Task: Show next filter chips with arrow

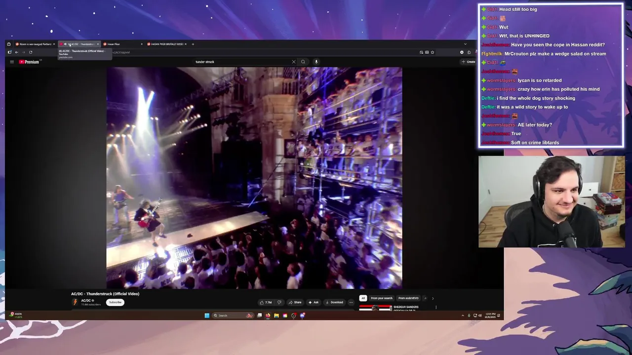Action: tap(433, 298)
